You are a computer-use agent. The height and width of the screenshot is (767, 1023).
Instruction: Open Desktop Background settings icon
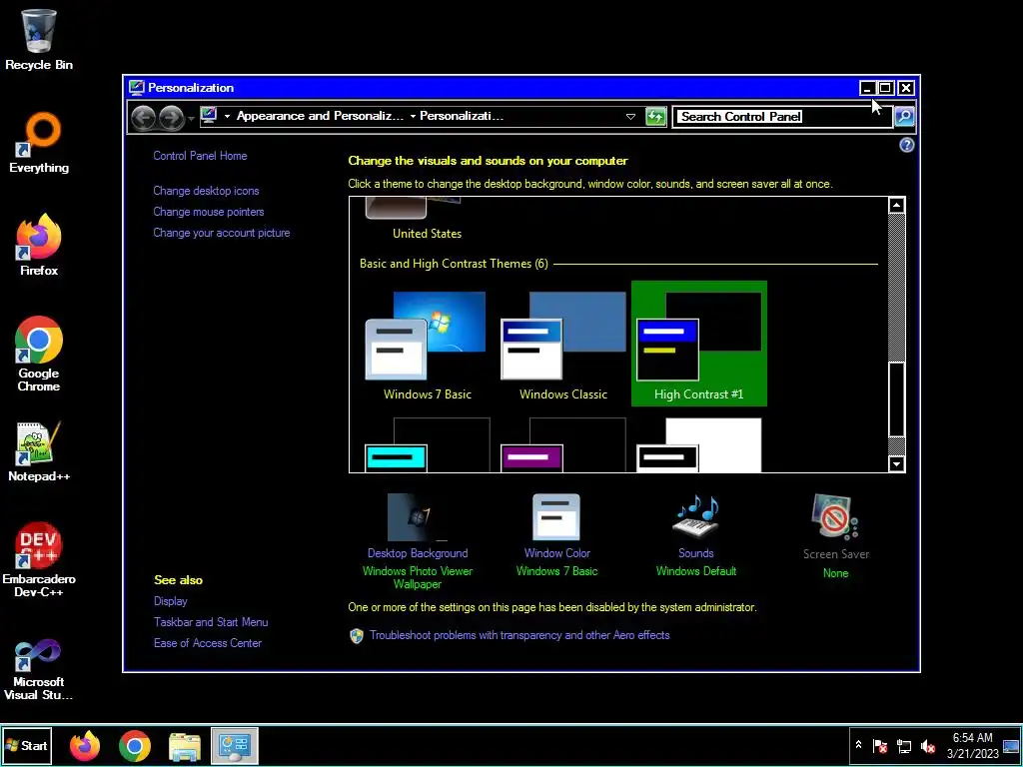pos(418,516)
